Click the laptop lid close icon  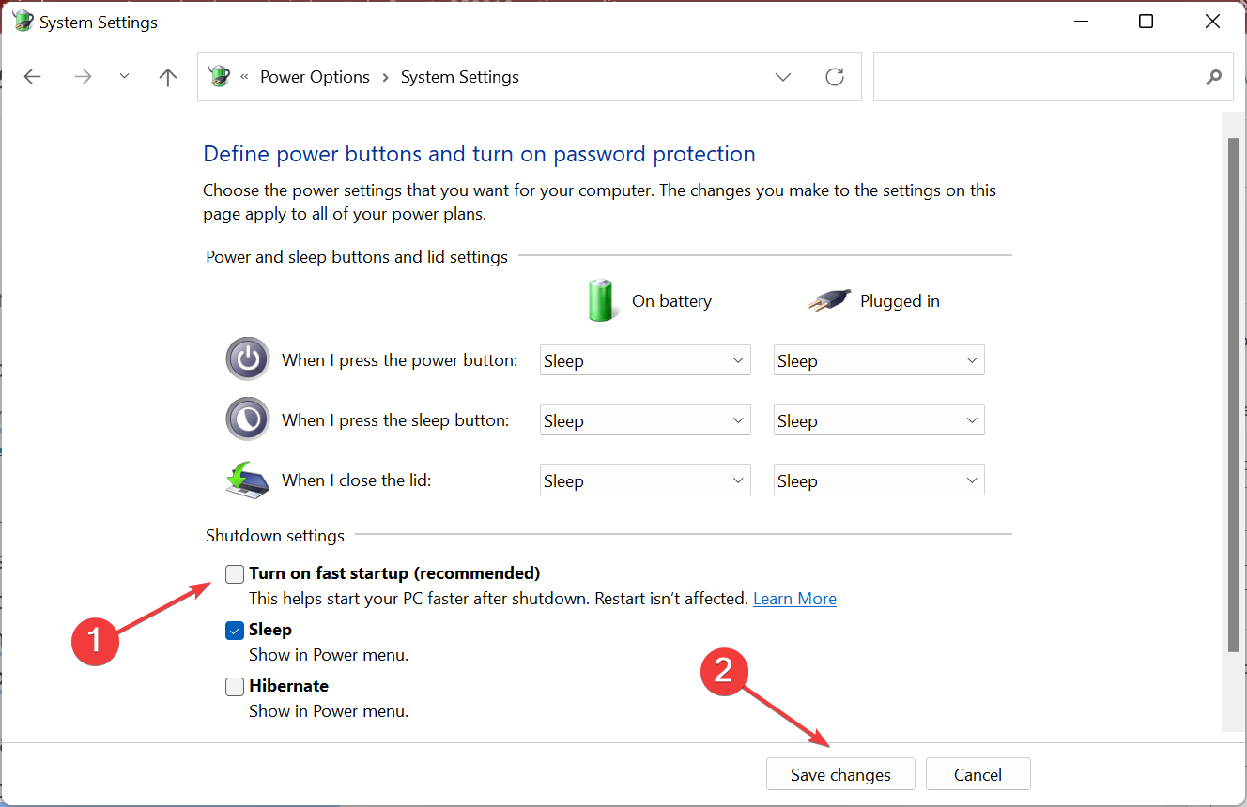pyautogui.click(x=248, y=480)
